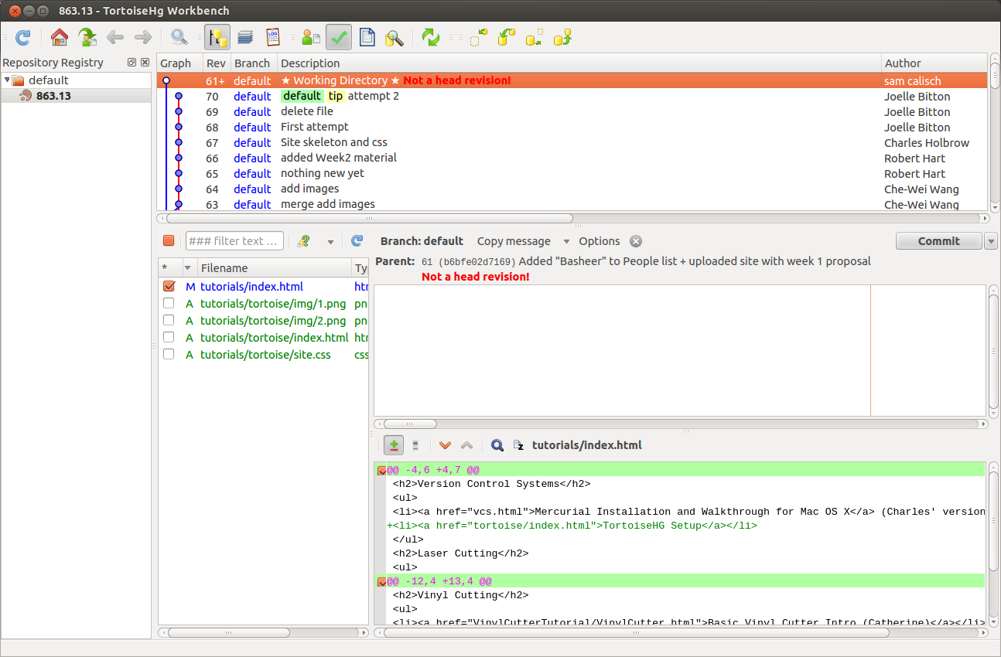Screen dimensions: 1001x657
Task: Toggle the revision graph view icon
Action: tap(217, 36)
